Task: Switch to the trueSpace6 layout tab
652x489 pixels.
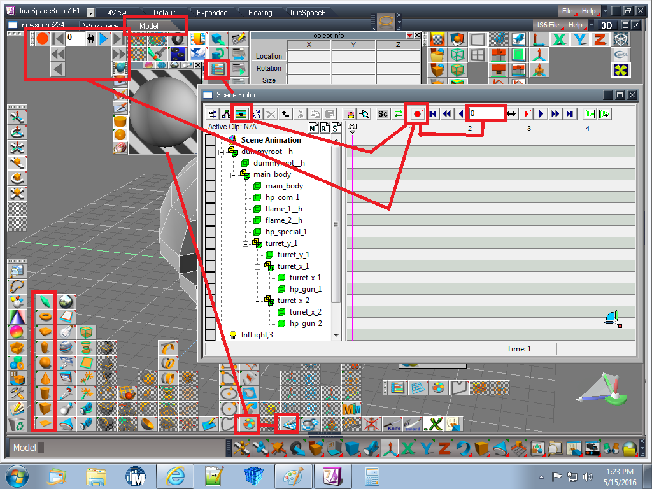Action: coord(308,13)
